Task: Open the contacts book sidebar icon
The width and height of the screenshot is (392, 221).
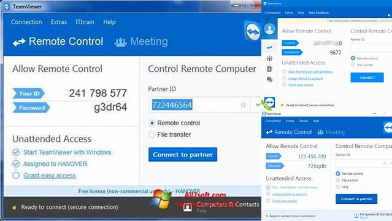Action: tap(269, 69)
